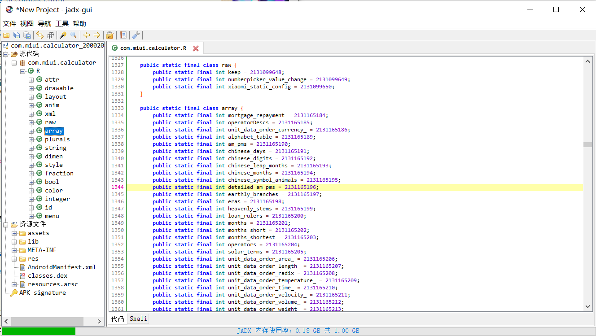Click the JADX memory usage progress bar
Viewport: 596px width, 336px height.
(x=298, y=331)
